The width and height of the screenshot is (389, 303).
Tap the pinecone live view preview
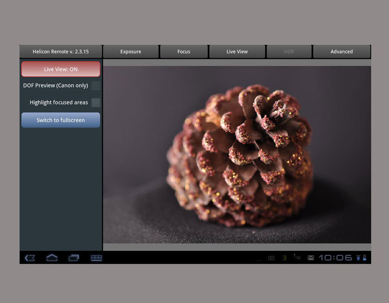(x=238, y=154)
